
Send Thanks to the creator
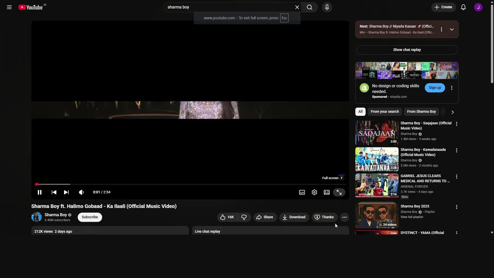point(324,217)
